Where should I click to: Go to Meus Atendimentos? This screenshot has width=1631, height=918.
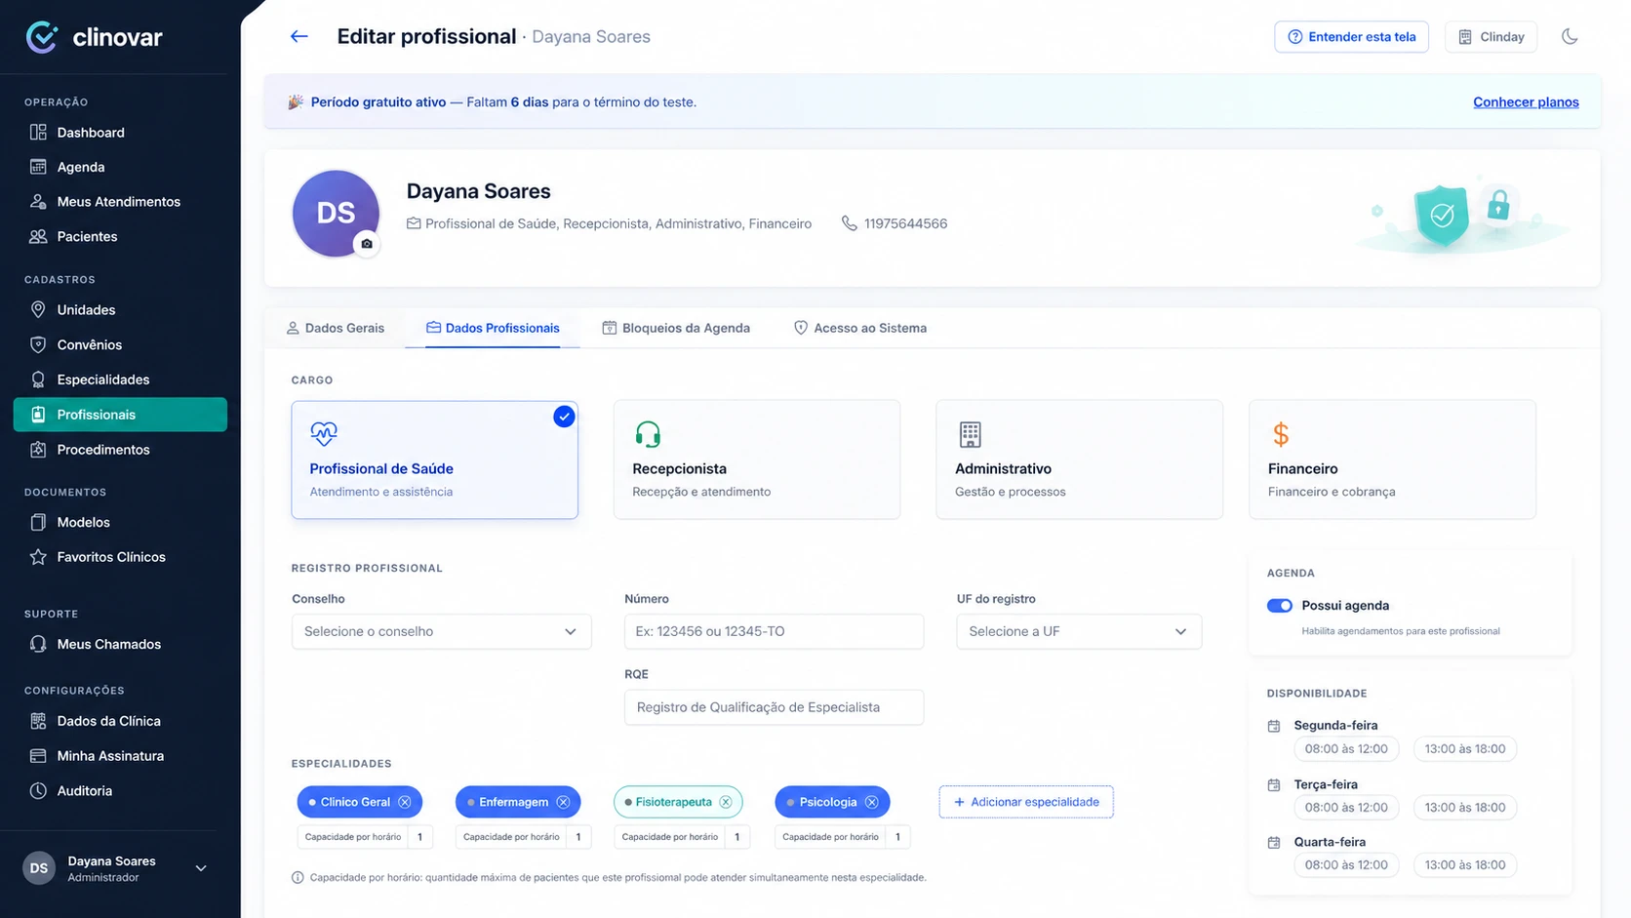point(120,202)
